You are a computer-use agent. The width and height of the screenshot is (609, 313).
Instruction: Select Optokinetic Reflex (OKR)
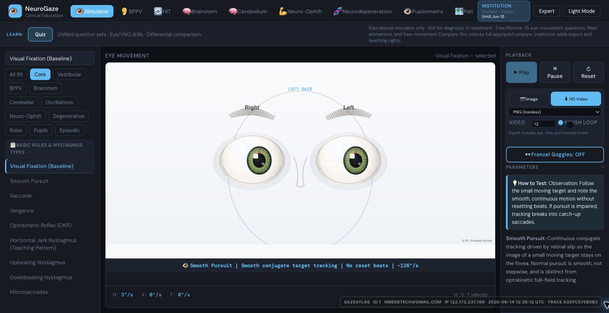pyautogui.click(x=50, y=225)
